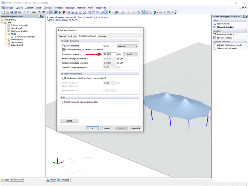Open the Simulace menu
Image resolution: width=248 pixels, height=186 pixels.
point(48,8)
